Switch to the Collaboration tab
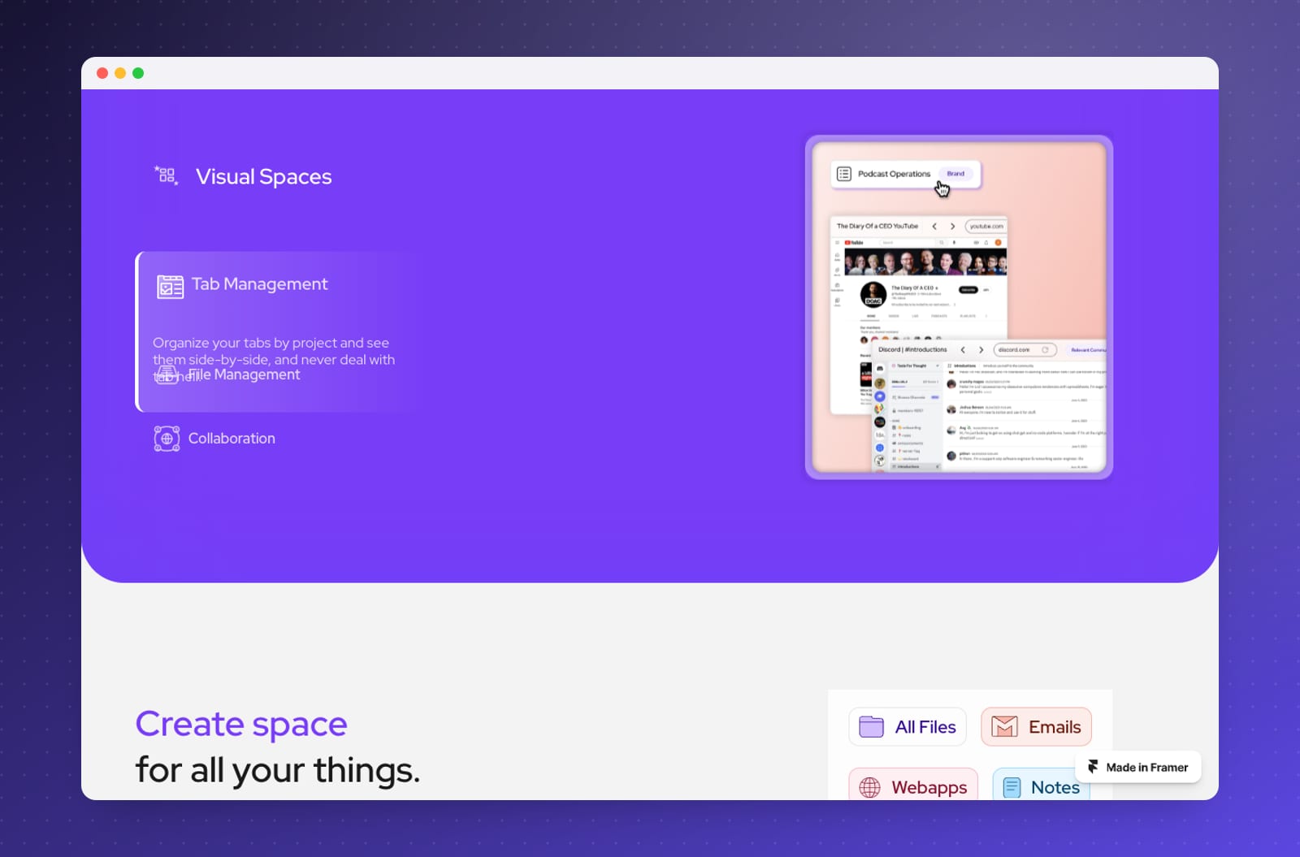Screen dimensions: 1300x857 tap(215, 439)
